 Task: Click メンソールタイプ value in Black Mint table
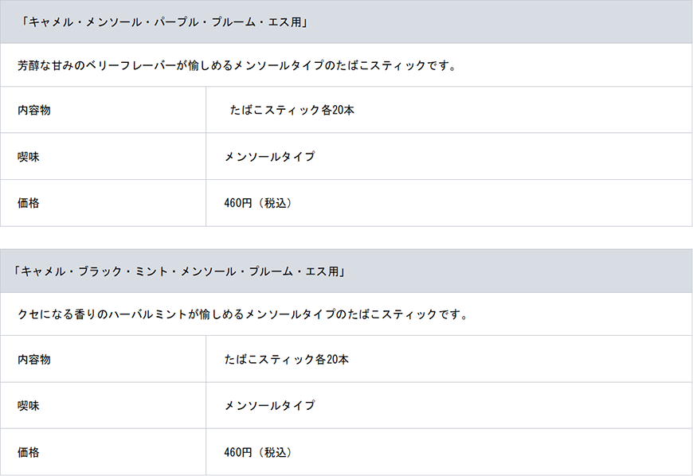click(269, 406)
